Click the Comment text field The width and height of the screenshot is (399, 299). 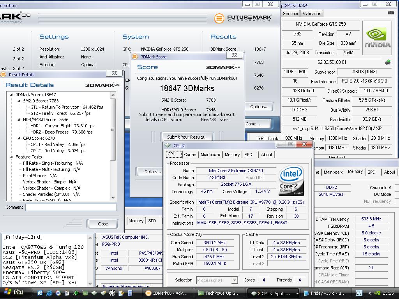coord(71,208)
